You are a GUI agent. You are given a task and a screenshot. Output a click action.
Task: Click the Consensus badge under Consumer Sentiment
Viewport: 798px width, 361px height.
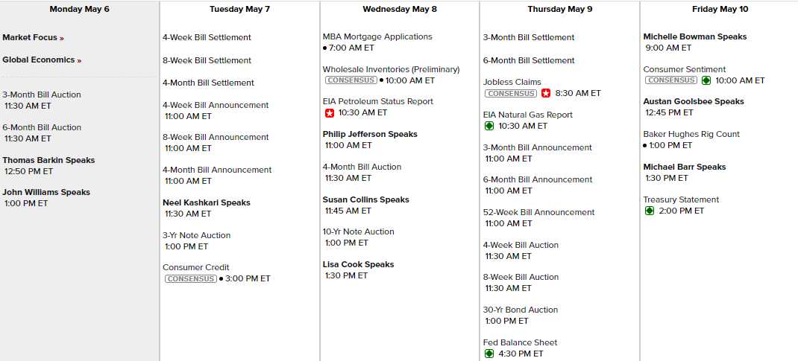pos(670,80)
